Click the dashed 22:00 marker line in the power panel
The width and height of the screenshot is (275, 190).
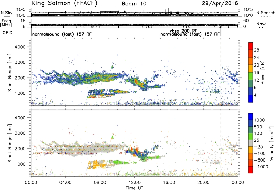(x=221, y=72)
